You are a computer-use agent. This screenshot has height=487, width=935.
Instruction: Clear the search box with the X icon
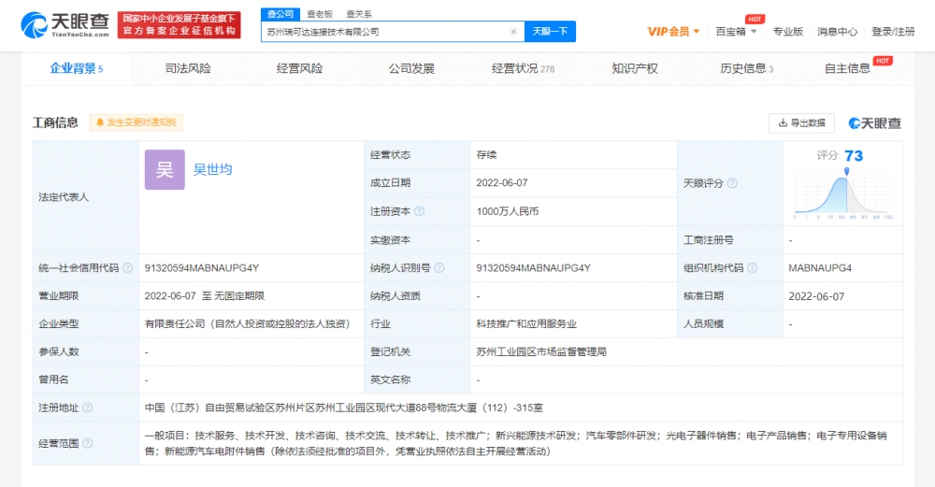513,32
